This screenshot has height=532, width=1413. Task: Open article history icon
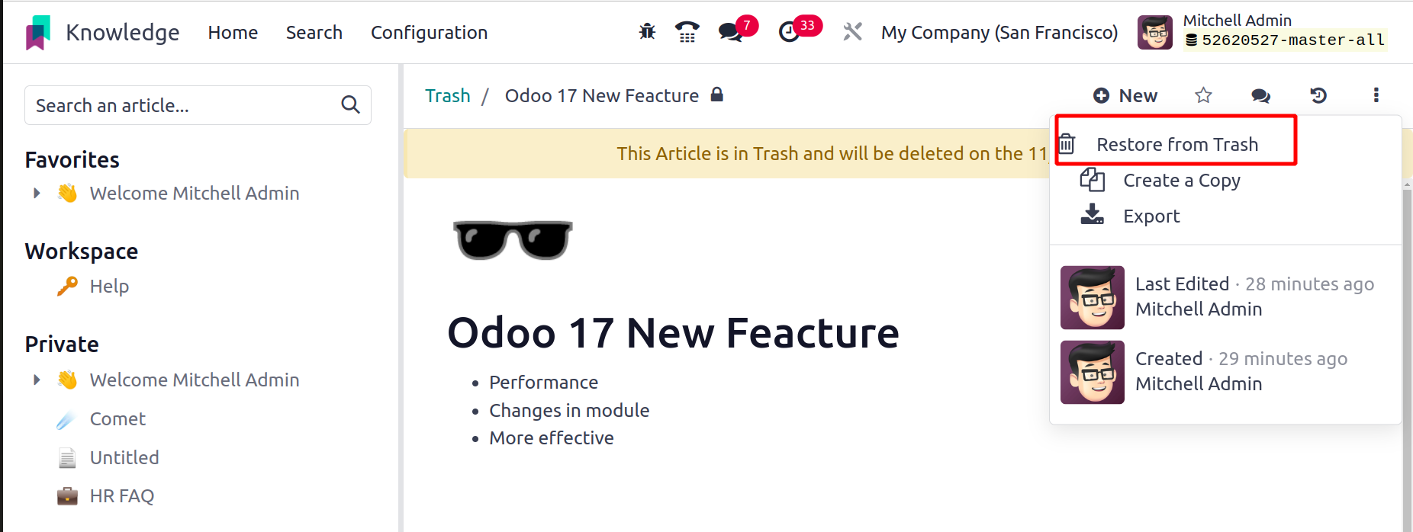pos(1318,95)
